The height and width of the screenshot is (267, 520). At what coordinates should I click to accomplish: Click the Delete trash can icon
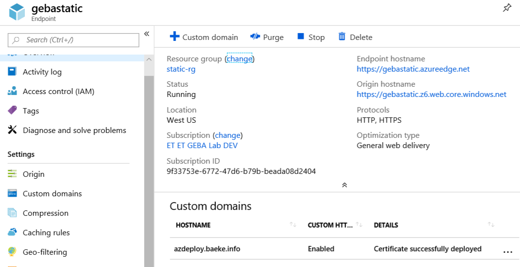tap(342, 37)
